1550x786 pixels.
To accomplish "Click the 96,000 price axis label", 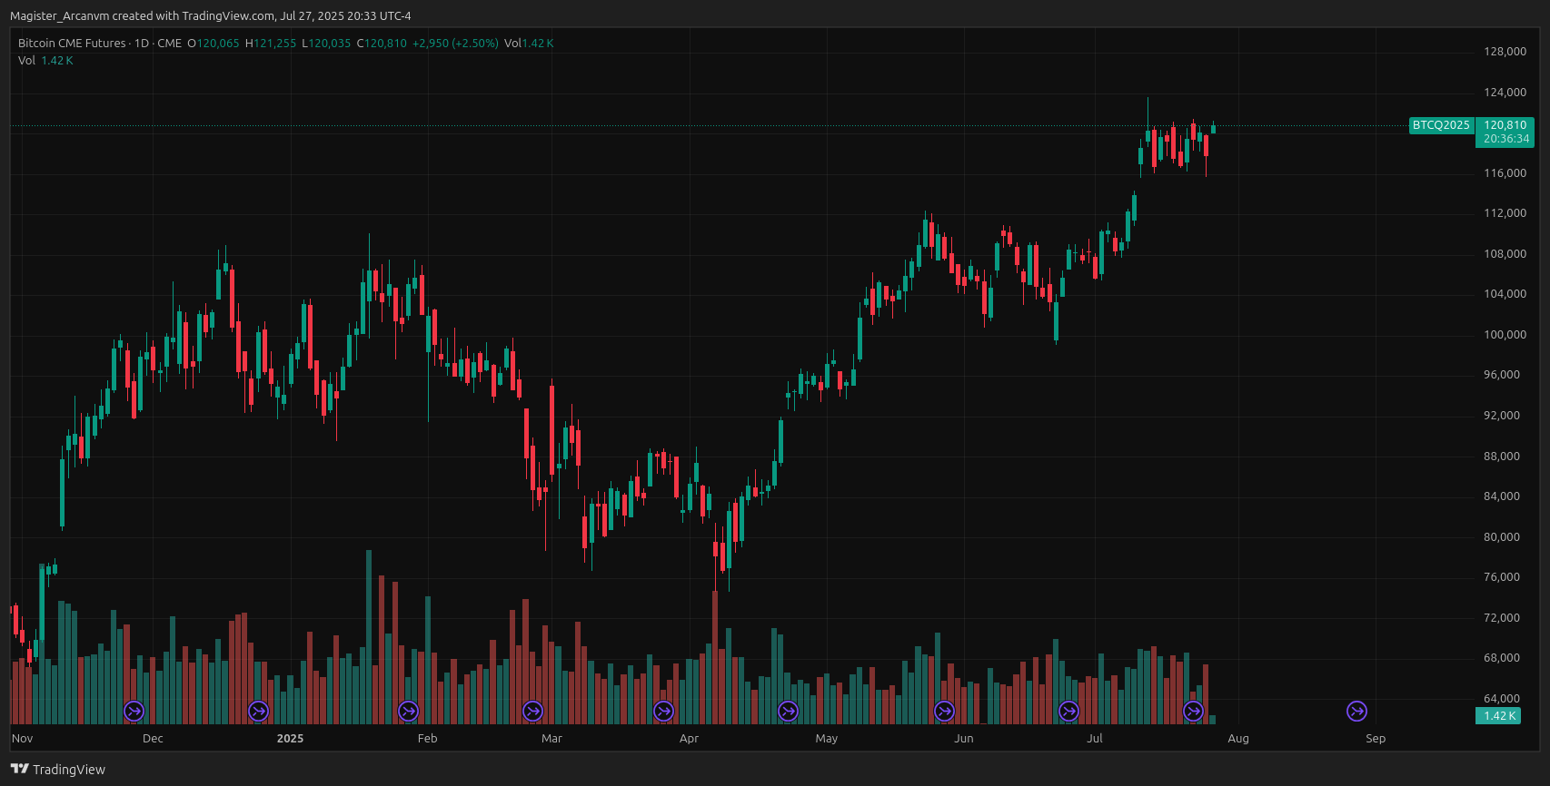I will point(1502,375).
